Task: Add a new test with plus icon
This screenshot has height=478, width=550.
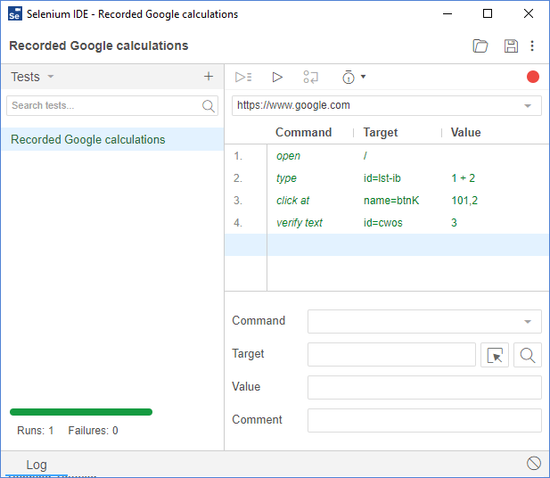Action: click(209, 76)
